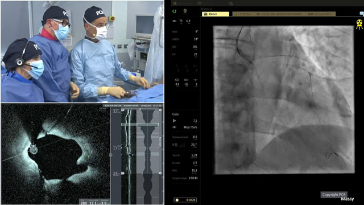Click the dose value 25,7
Image resolution: width=364 pixels, height=205 pixels.
pyautogui.click(x=194, y=145)
